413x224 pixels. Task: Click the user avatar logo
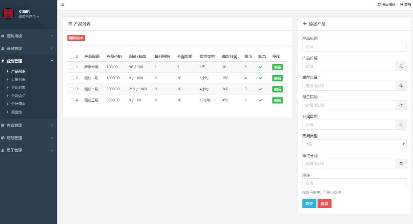(9, 13)
